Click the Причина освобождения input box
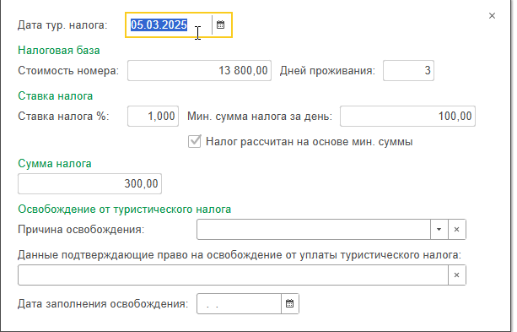 click(314, 229)
